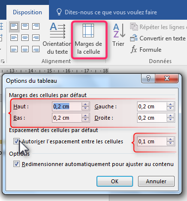Viewport: 187px width, 201px height.
Task: Insert a Formule in the table
Action: [x=146, y=50]
